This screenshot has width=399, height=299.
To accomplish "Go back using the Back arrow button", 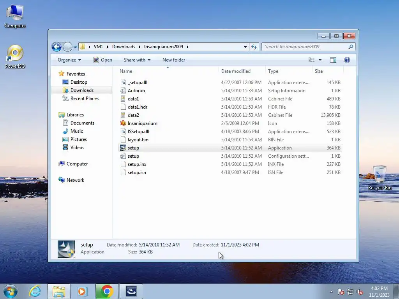I will click(56, 47).
